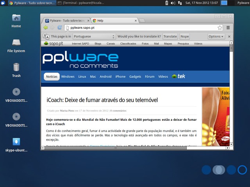Screen dimensions: 250x187
Task: Select Terminal window in the taskbar
Action: coord(81,3)
